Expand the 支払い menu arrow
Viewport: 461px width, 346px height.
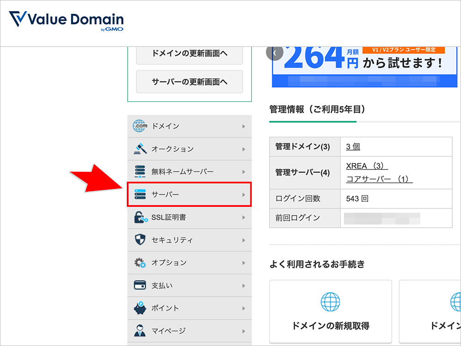244,286
